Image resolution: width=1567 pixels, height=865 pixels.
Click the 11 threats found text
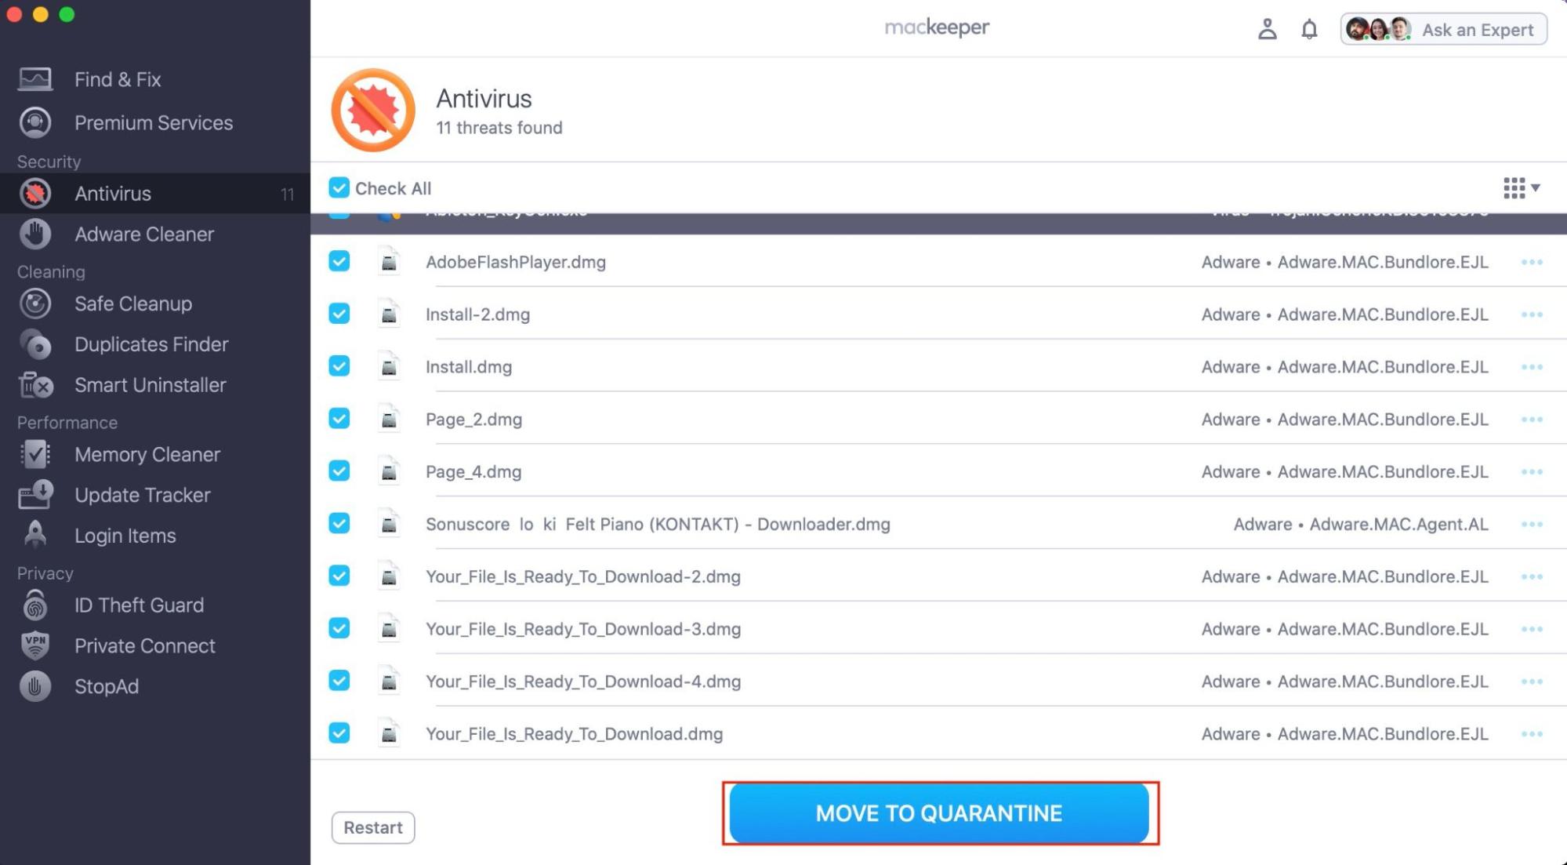(499, 128)
